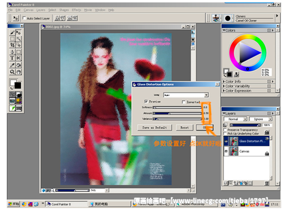Image resolution: width=288 pixels, height=210 pixels.
Task: Toggle the Inverted checkbox
Action: [183, 102]
